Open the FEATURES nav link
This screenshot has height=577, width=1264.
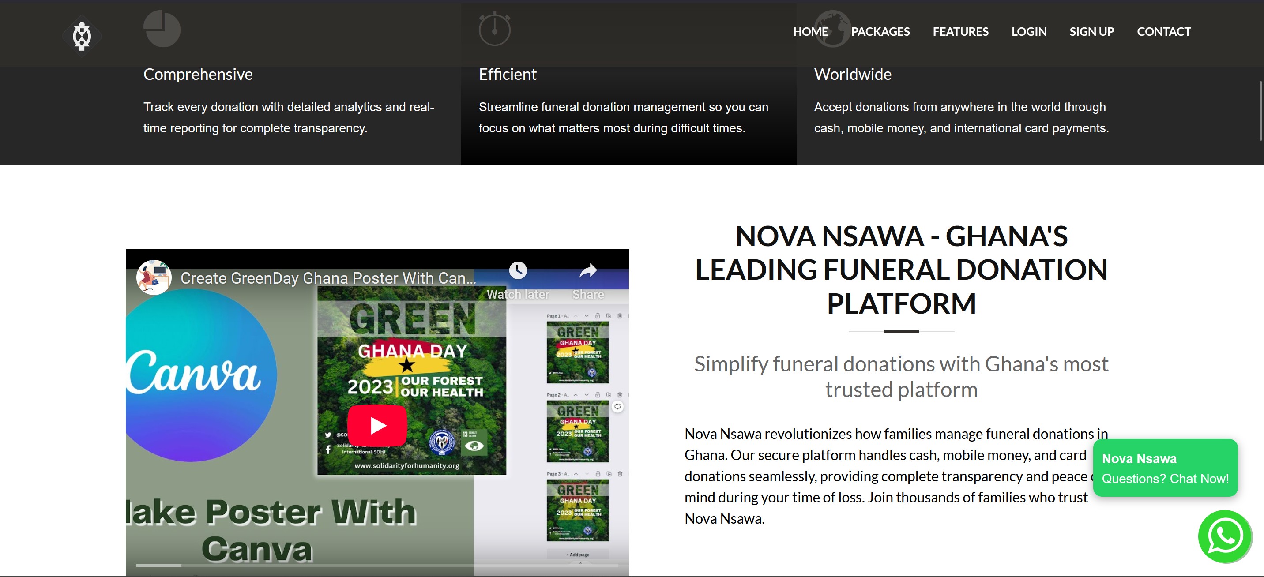click(x=960, y=31)
